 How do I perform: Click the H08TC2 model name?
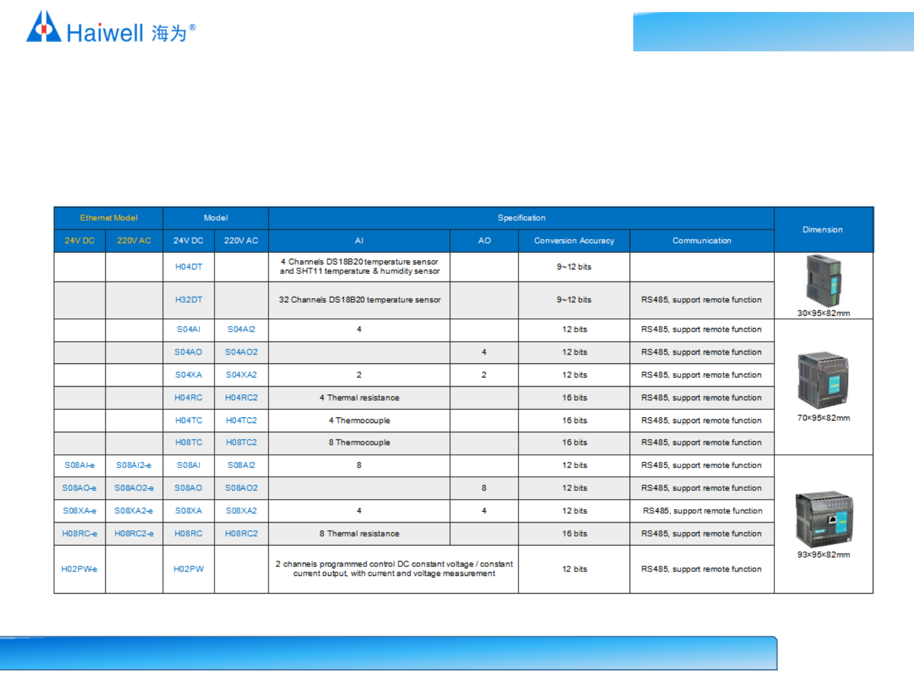(x=241, y=443)
